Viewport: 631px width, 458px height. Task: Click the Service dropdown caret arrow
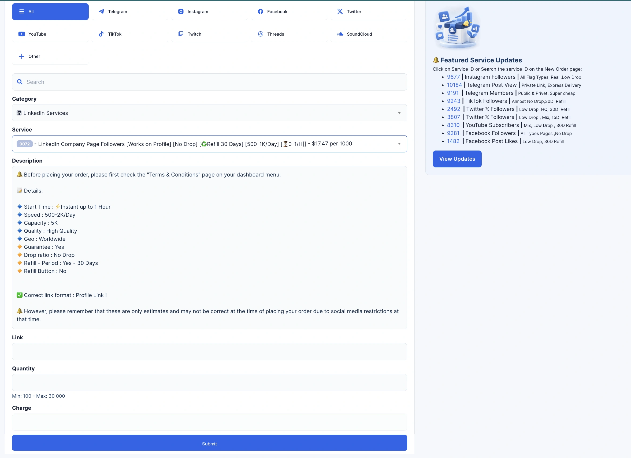399,144
